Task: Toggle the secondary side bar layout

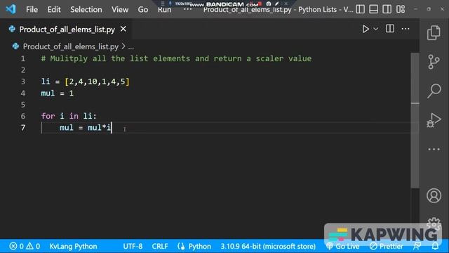Action: pyautogui.click(x=387, y=9)
